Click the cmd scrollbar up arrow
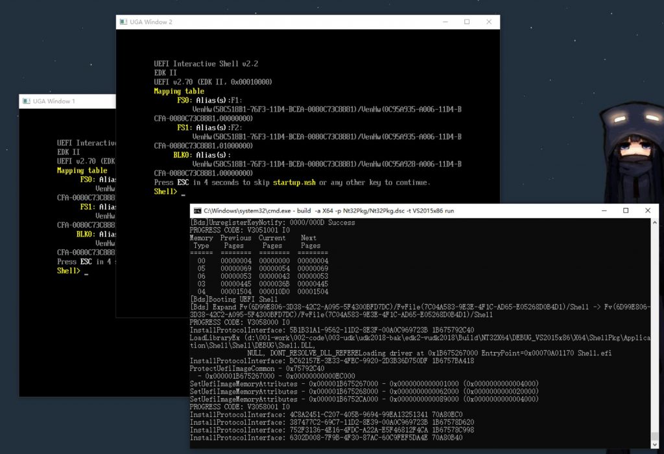664x454 pixels. coord(654,223)
